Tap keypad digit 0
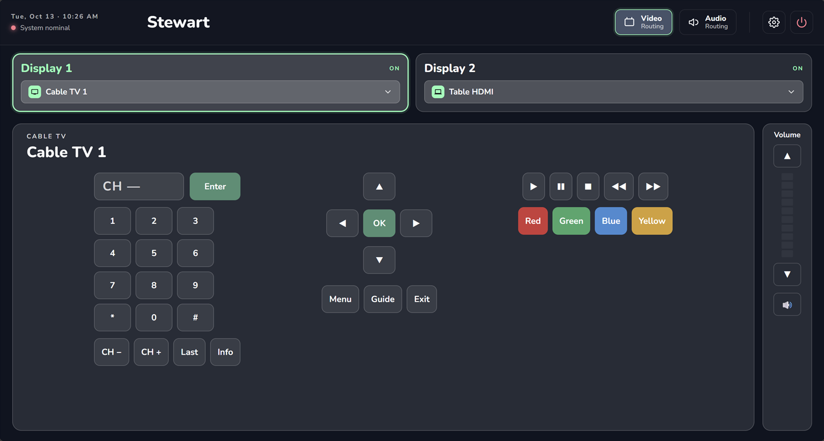The width and height of the screenshot is (824, 441). (x=154, y=318)
